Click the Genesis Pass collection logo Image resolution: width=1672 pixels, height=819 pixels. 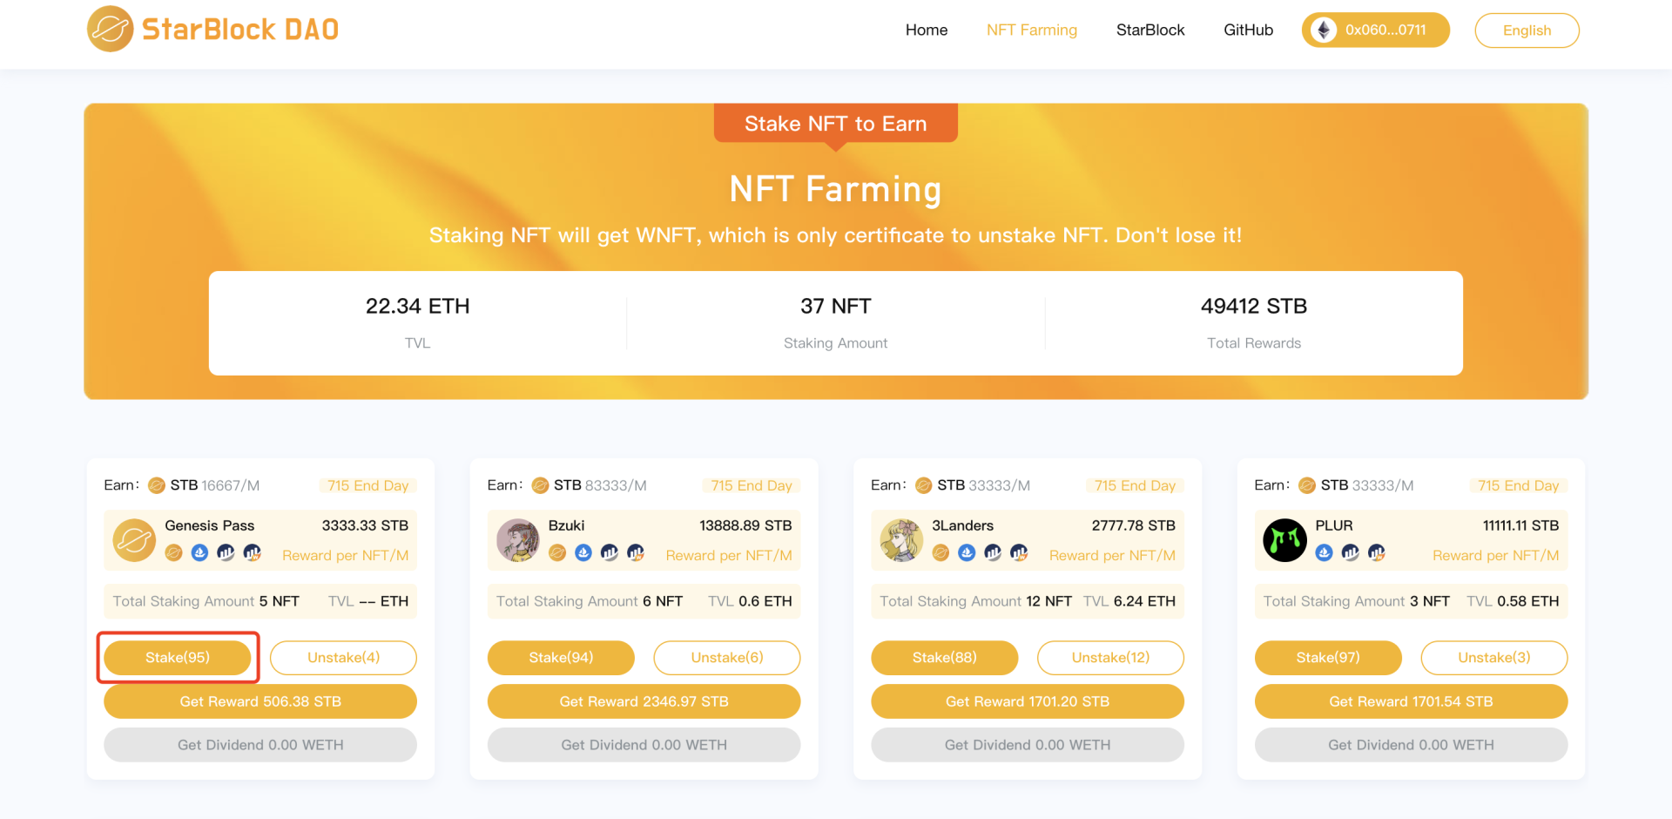[134, 540]
